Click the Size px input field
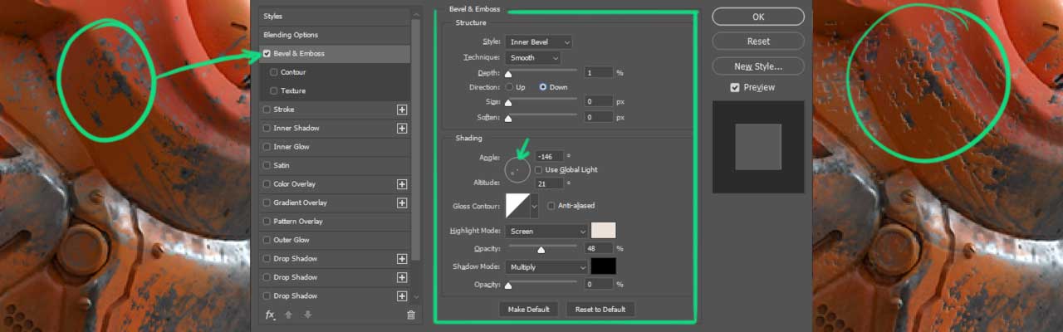Image resolution: width=1063 pixels, height=332 pixels. pos(598,101)
